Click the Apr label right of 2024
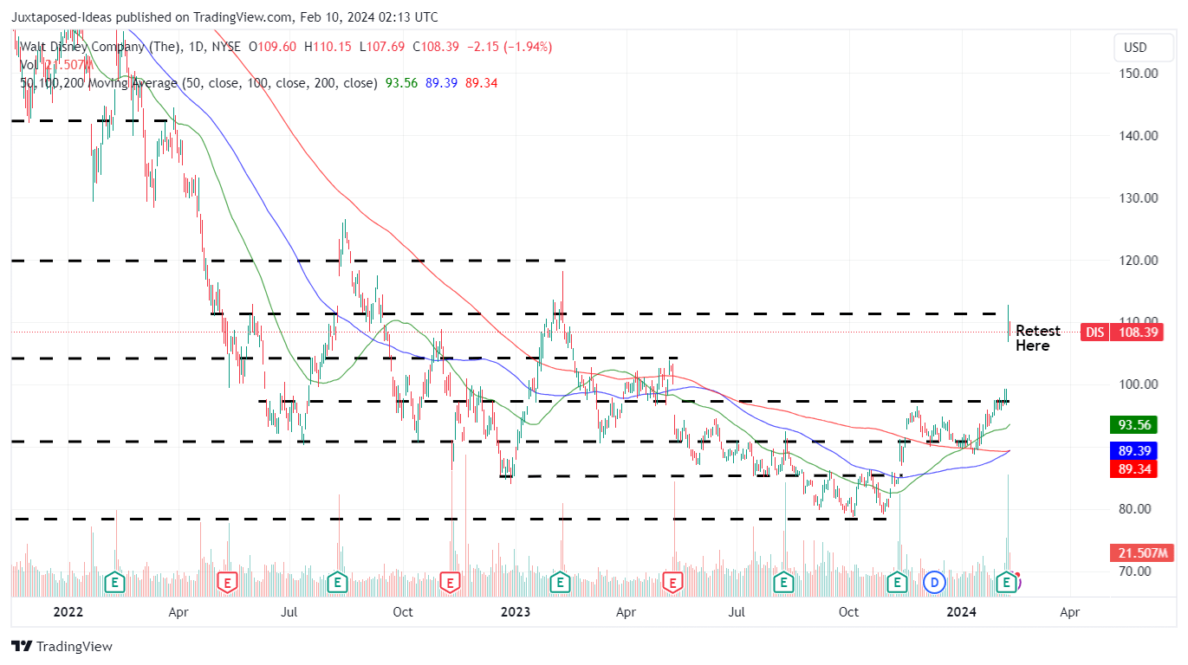 point(1070,612)
